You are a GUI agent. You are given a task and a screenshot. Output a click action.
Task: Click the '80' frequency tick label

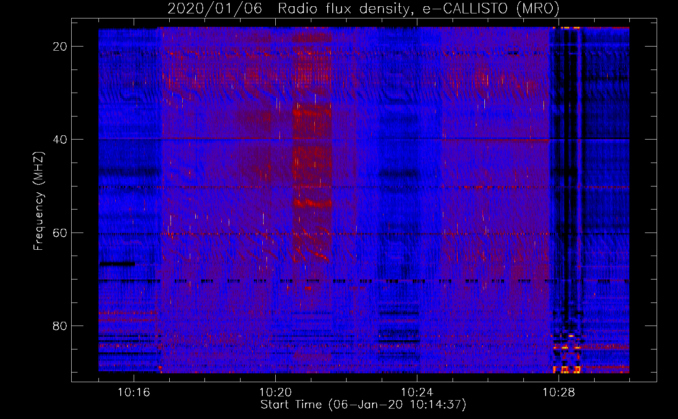[x=60, y=326]
